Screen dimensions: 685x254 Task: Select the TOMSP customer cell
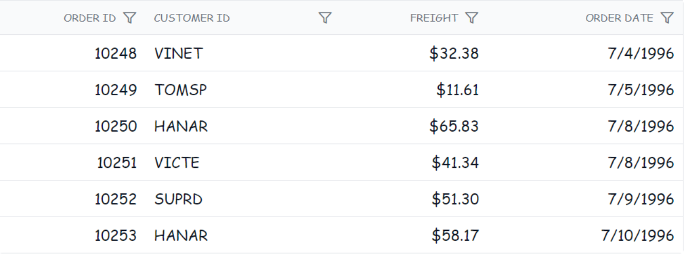pyautogui.click(x=180, y=90)
